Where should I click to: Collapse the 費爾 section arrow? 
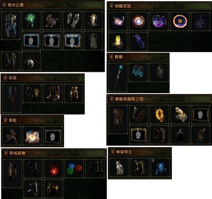111,57
